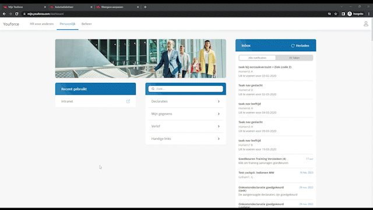Viewport: 373px width, 210px height.
Task: Open the Beheer tab
Action: [x=87, y=24]
